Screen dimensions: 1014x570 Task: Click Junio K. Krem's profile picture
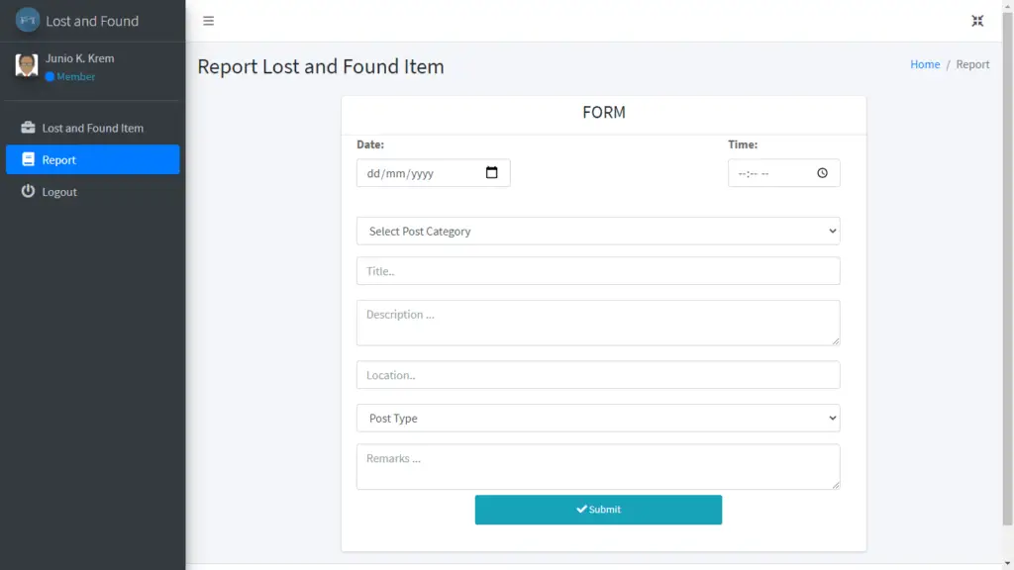pos(26,64)
